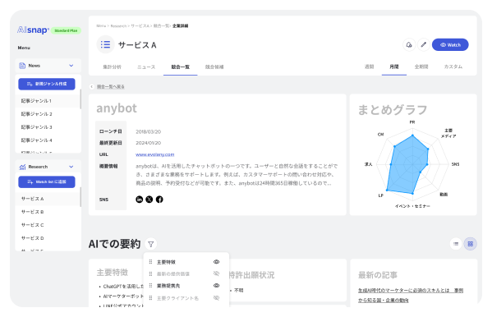
Task: Click drag handle of third dropdown row
Action: tap(150, 286)
